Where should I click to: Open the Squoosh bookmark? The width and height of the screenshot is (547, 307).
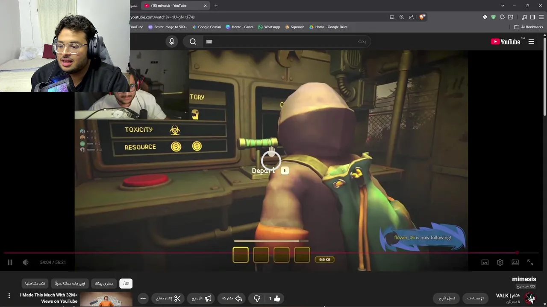pos(294,27)
